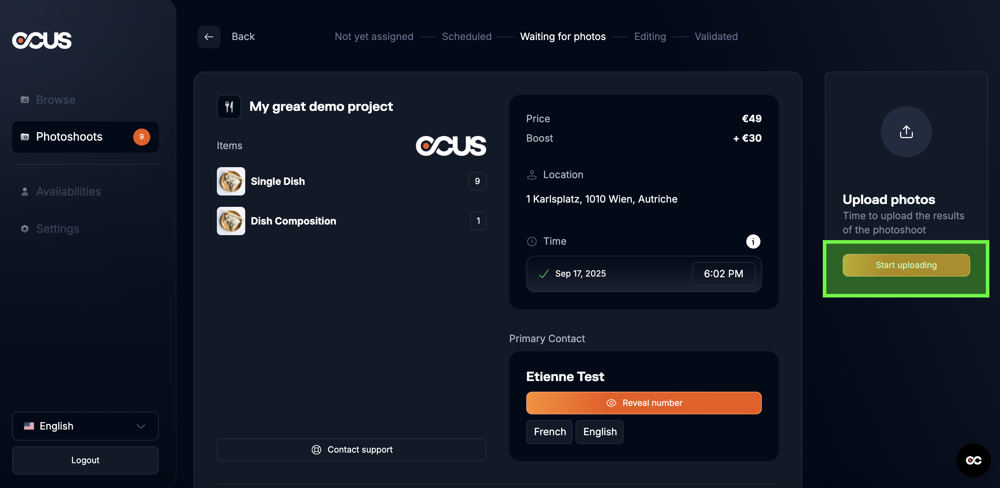Screen dimensions: 1000x488
Task: Open the Browse section via its camera icon
Action: 24,99
